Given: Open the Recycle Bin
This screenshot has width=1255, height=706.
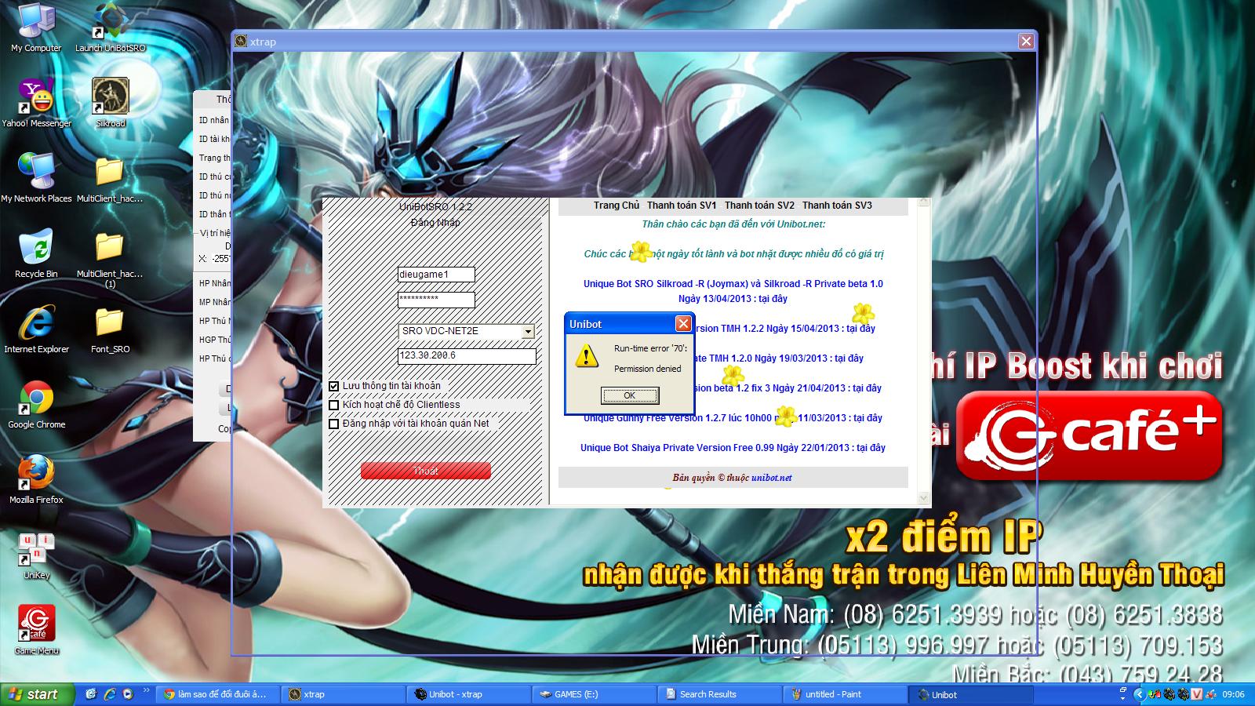Looking at the screenshot, I should [x=36, y=253].
